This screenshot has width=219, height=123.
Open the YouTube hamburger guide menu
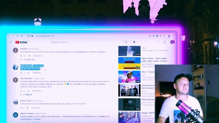[x=11, y=42]
